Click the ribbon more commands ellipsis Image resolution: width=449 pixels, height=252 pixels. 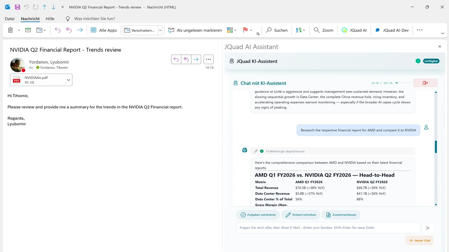419,30
